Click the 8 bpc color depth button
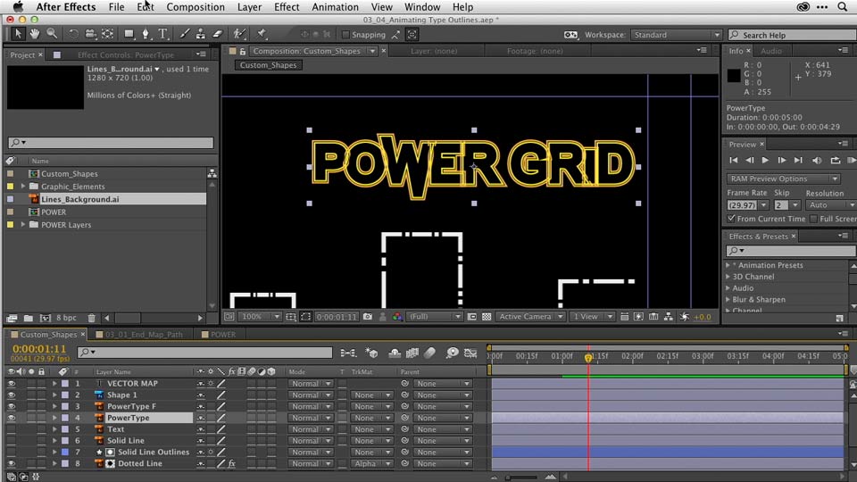Screen dimensions: 857x482 pos(66,318)
